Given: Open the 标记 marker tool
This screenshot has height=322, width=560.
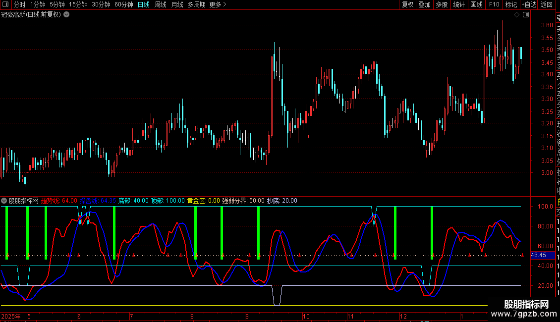Looking at the screenshot, I should coord(510,4).
